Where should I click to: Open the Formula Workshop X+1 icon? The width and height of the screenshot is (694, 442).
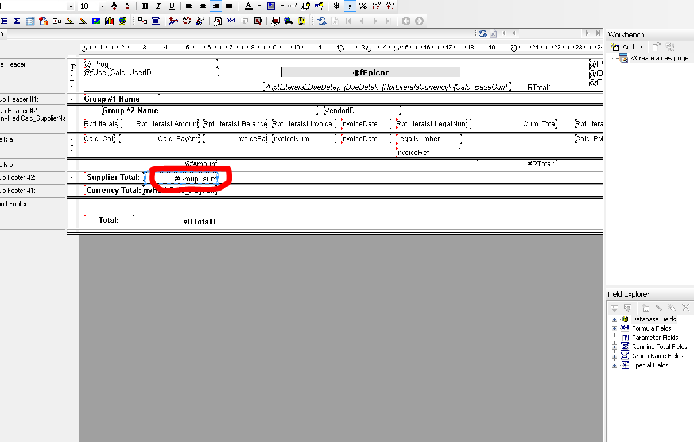[x=231, y=21]
